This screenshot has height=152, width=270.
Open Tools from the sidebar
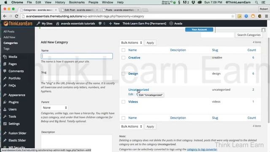coord(12,117)
